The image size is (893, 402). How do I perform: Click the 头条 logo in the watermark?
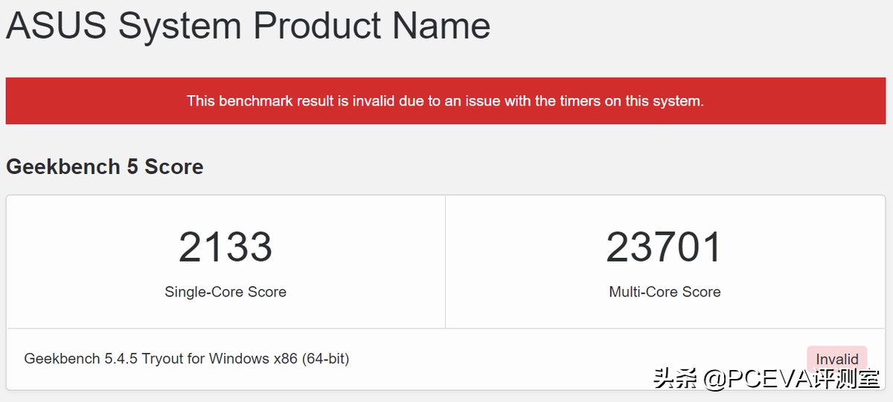point(676,380)
